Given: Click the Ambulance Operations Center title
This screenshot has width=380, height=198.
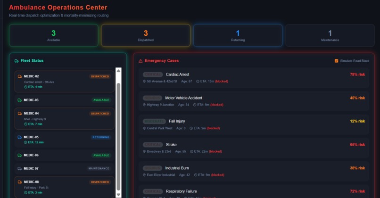Looking at the screenshot, I should tap(58, 8).
